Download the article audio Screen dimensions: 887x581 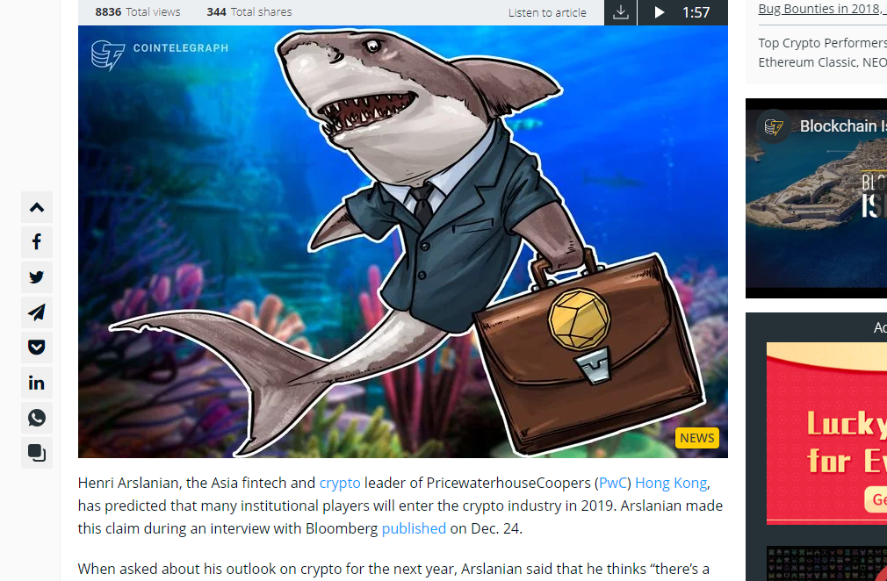(x=621, y=12)
